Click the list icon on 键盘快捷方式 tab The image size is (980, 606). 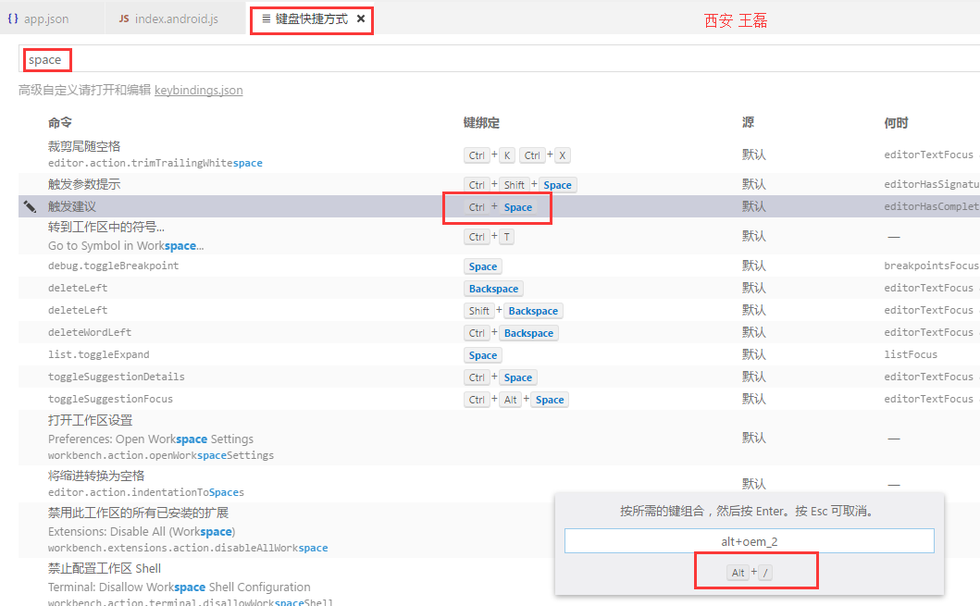[x=267, y=19]
